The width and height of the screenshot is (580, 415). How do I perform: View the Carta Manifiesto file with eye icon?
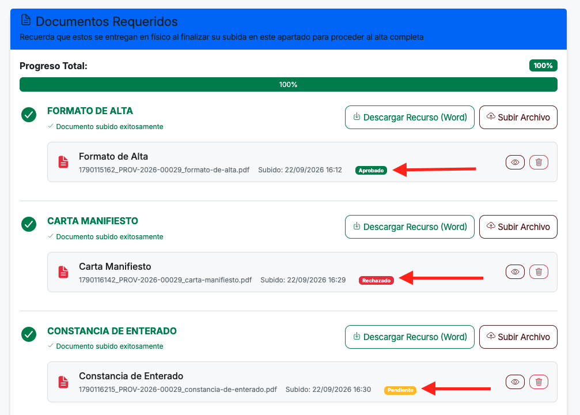tap(515, 271)
